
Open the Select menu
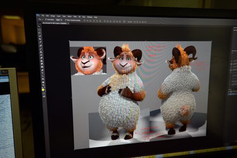pyautogui.click(x=69, y=16)
